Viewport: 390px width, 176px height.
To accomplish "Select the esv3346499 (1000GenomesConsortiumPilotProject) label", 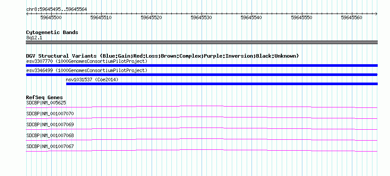I will (87, 71).
